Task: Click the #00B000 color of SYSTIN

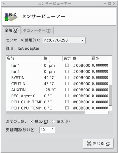Action: [82, 78]
